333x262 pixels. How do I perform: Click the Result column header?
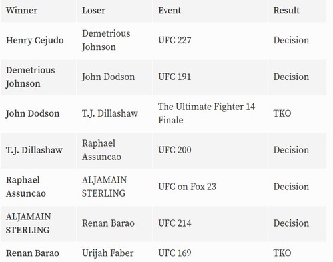[286, 11]
